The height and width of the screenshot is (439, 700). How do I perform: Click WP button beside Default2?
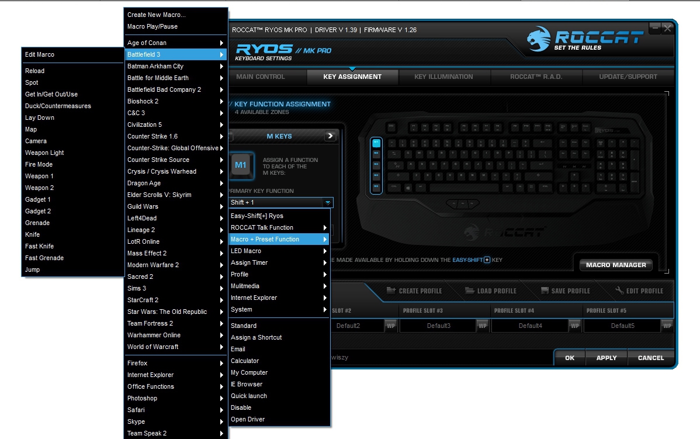click(x=391, y=326)
